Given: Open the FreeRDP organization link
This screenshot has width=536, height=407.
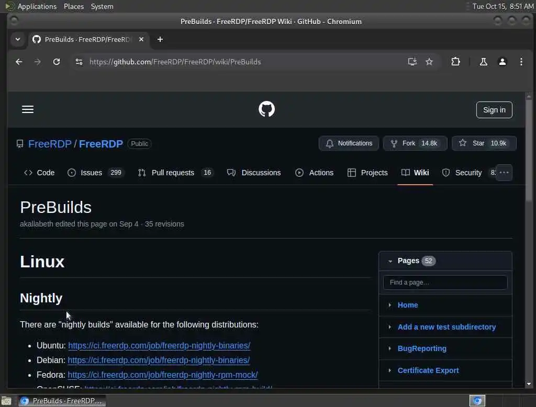Looking at the screenshot, I should [x=50, y=144].
